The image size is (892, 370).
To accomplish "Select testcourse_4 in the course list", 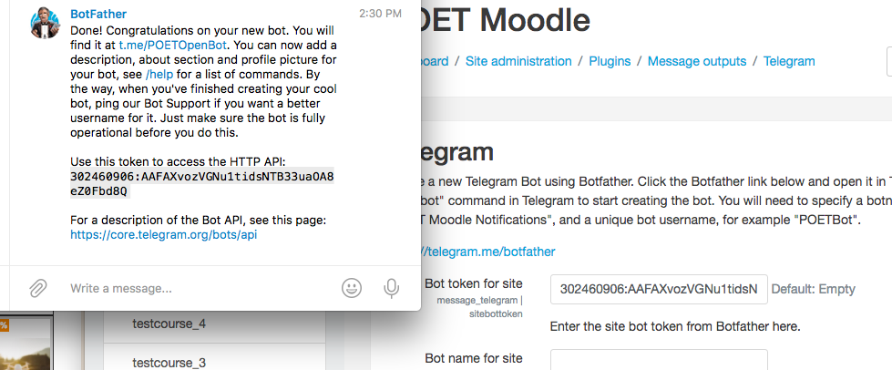I will click(x=169, y=323).
